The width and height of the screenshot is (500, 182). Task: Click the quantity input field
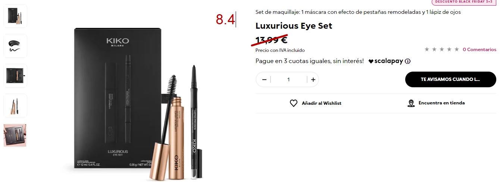pyautogui.click(x=288, y=79)
